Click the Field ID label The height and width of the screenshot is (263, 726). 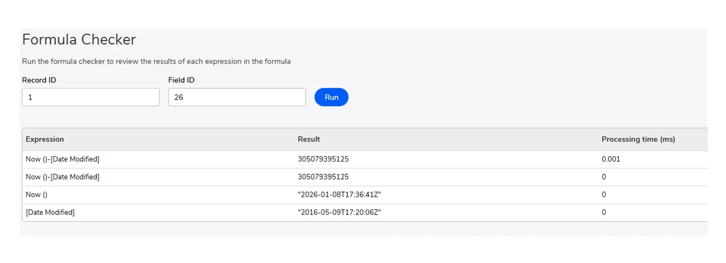pyautogui.click(x=182, y=80)
